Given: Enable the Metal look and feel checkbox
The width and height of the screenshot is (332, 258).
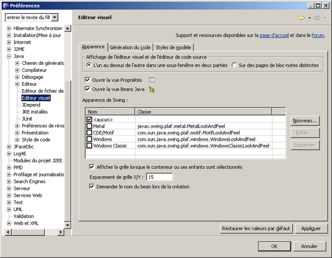Looking at the screenshot, I should pos(90,126).
